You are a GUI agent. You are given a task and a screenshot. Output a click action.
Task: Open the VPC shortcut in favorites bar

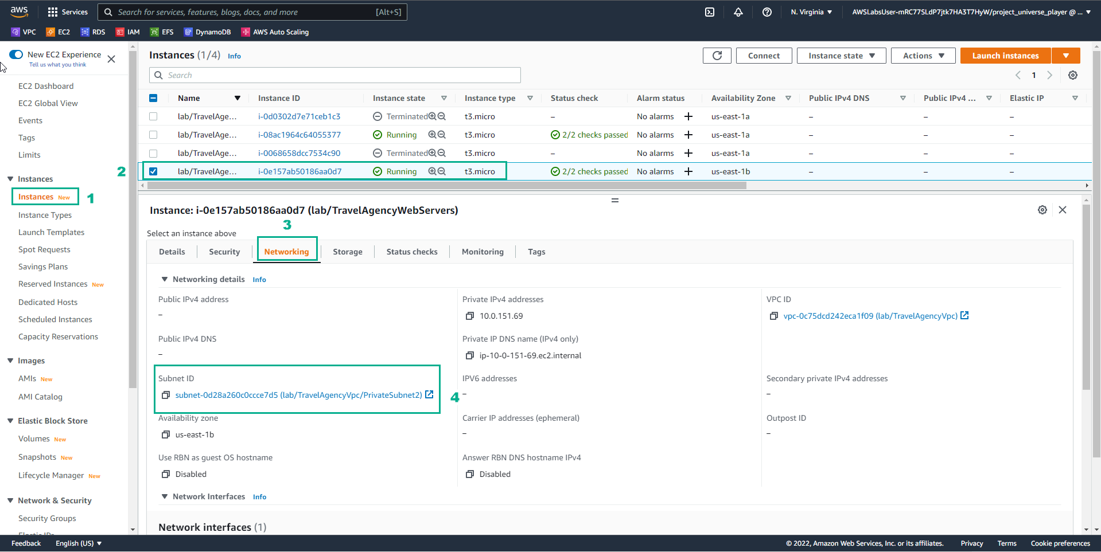point(24,32)
